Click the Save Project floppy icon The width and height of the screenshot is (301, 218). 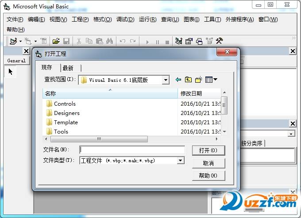[x=66, y=41]
